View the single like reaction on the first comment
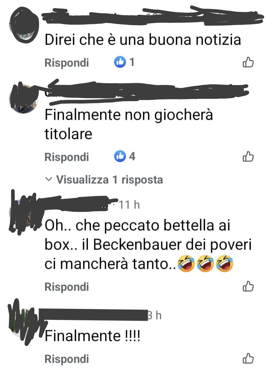This screenshot has width=266, height=385. click(x=124, y=62)
